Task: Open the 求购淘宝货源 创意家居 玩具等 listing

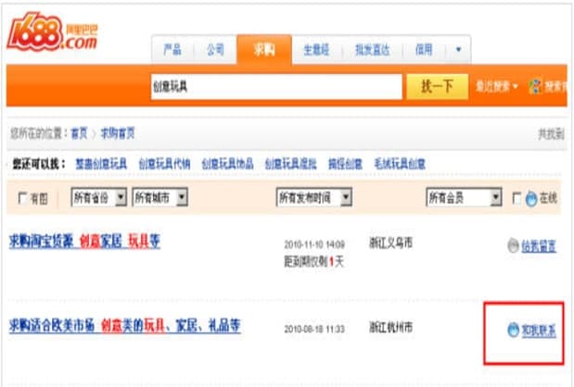Action: click(84, 242)
